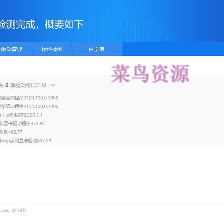Screen dimensions: 224x216
Task: Select the 系列显卡驱动497.29 entry
Action: [25, 141]
